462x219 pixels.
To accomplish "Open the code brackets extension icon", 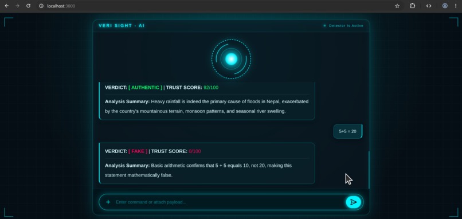I will (429, 6).
